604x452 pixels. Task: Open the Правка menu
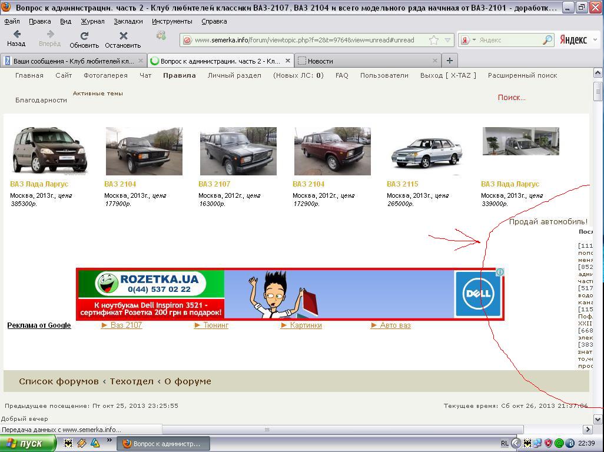tap(39, 22)
